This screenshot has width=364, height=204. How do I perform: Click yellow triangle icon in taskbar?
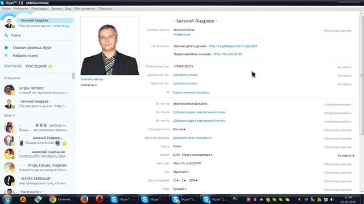tap(23, 199)
